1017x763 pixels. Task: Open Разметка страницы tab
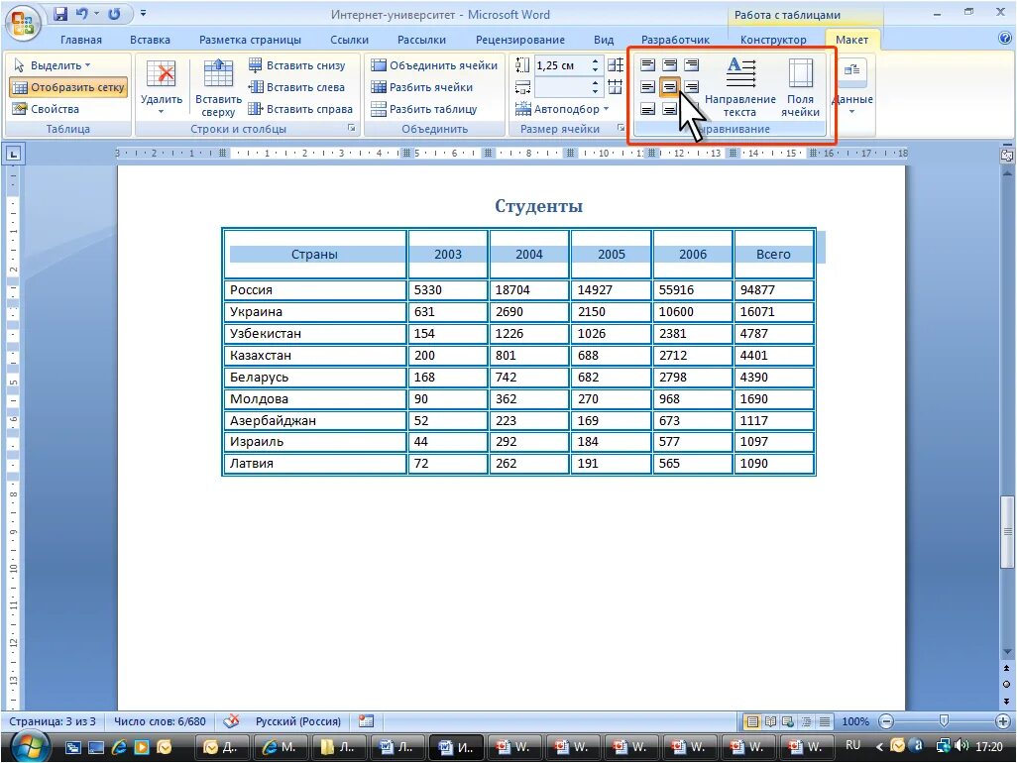tap(251, 40)
